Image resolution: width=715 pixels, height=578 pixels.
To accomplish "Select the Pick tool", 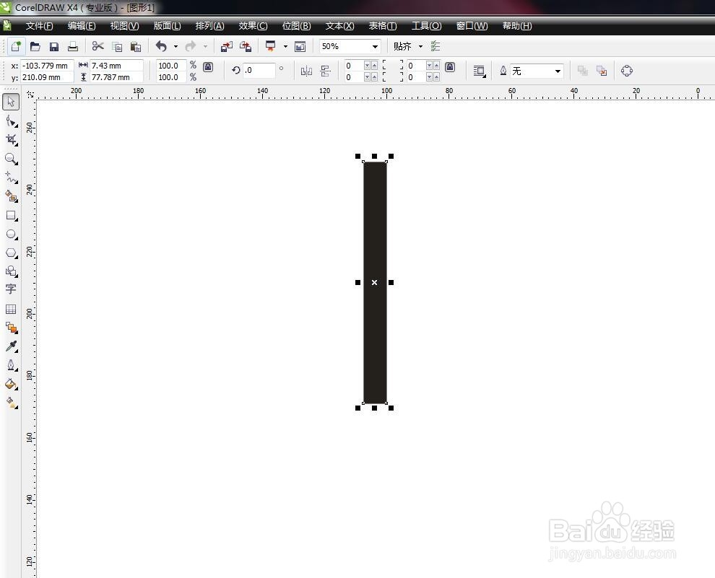I will pyautogui.click(x=11, y=102).
